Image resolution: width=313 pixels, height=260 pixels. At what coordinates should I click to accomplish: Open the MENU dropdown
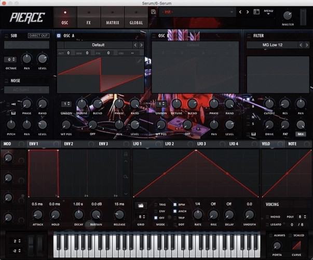(x=268, y=12)
